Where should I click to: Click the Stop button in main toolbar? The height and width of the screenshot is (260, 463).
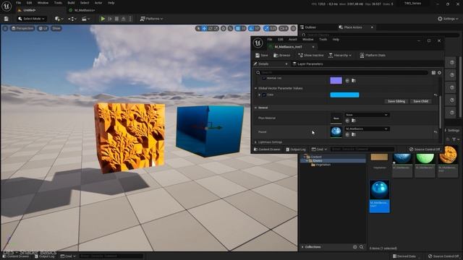pyautogui.click(x=116, y=19)
